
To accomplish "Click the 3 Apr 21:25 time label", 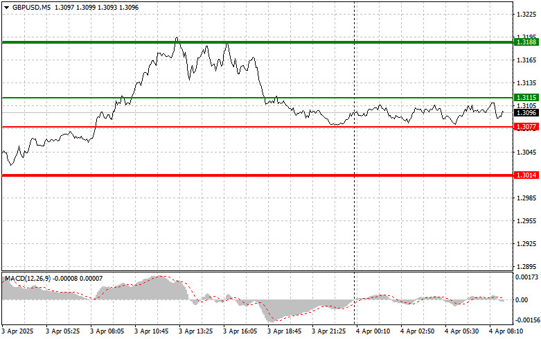I will [328, 331].
